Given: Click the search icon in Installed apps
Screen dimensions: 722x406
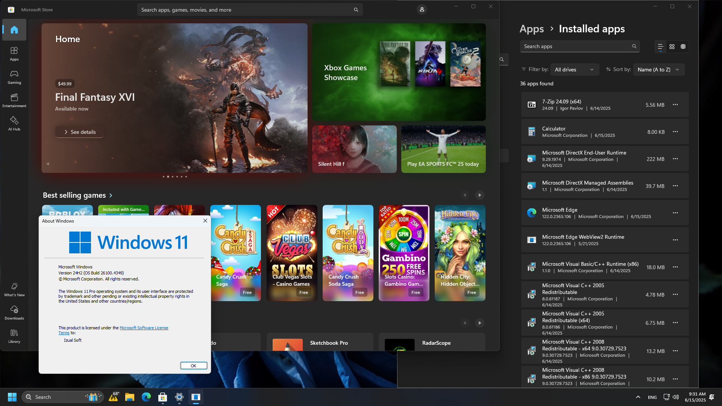Looking at the screenshot, I should (634, 46).
